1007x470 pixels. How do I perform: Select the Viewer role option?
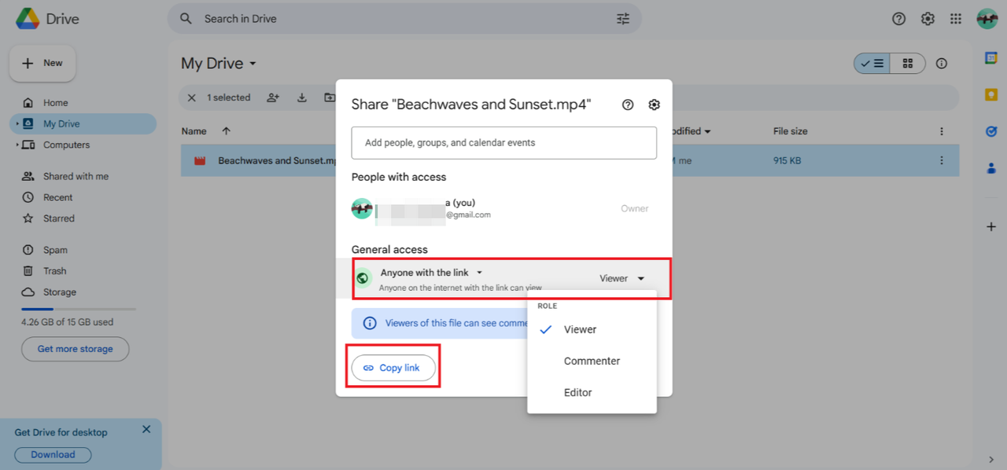pyautogui.click(x=580, y=330)
